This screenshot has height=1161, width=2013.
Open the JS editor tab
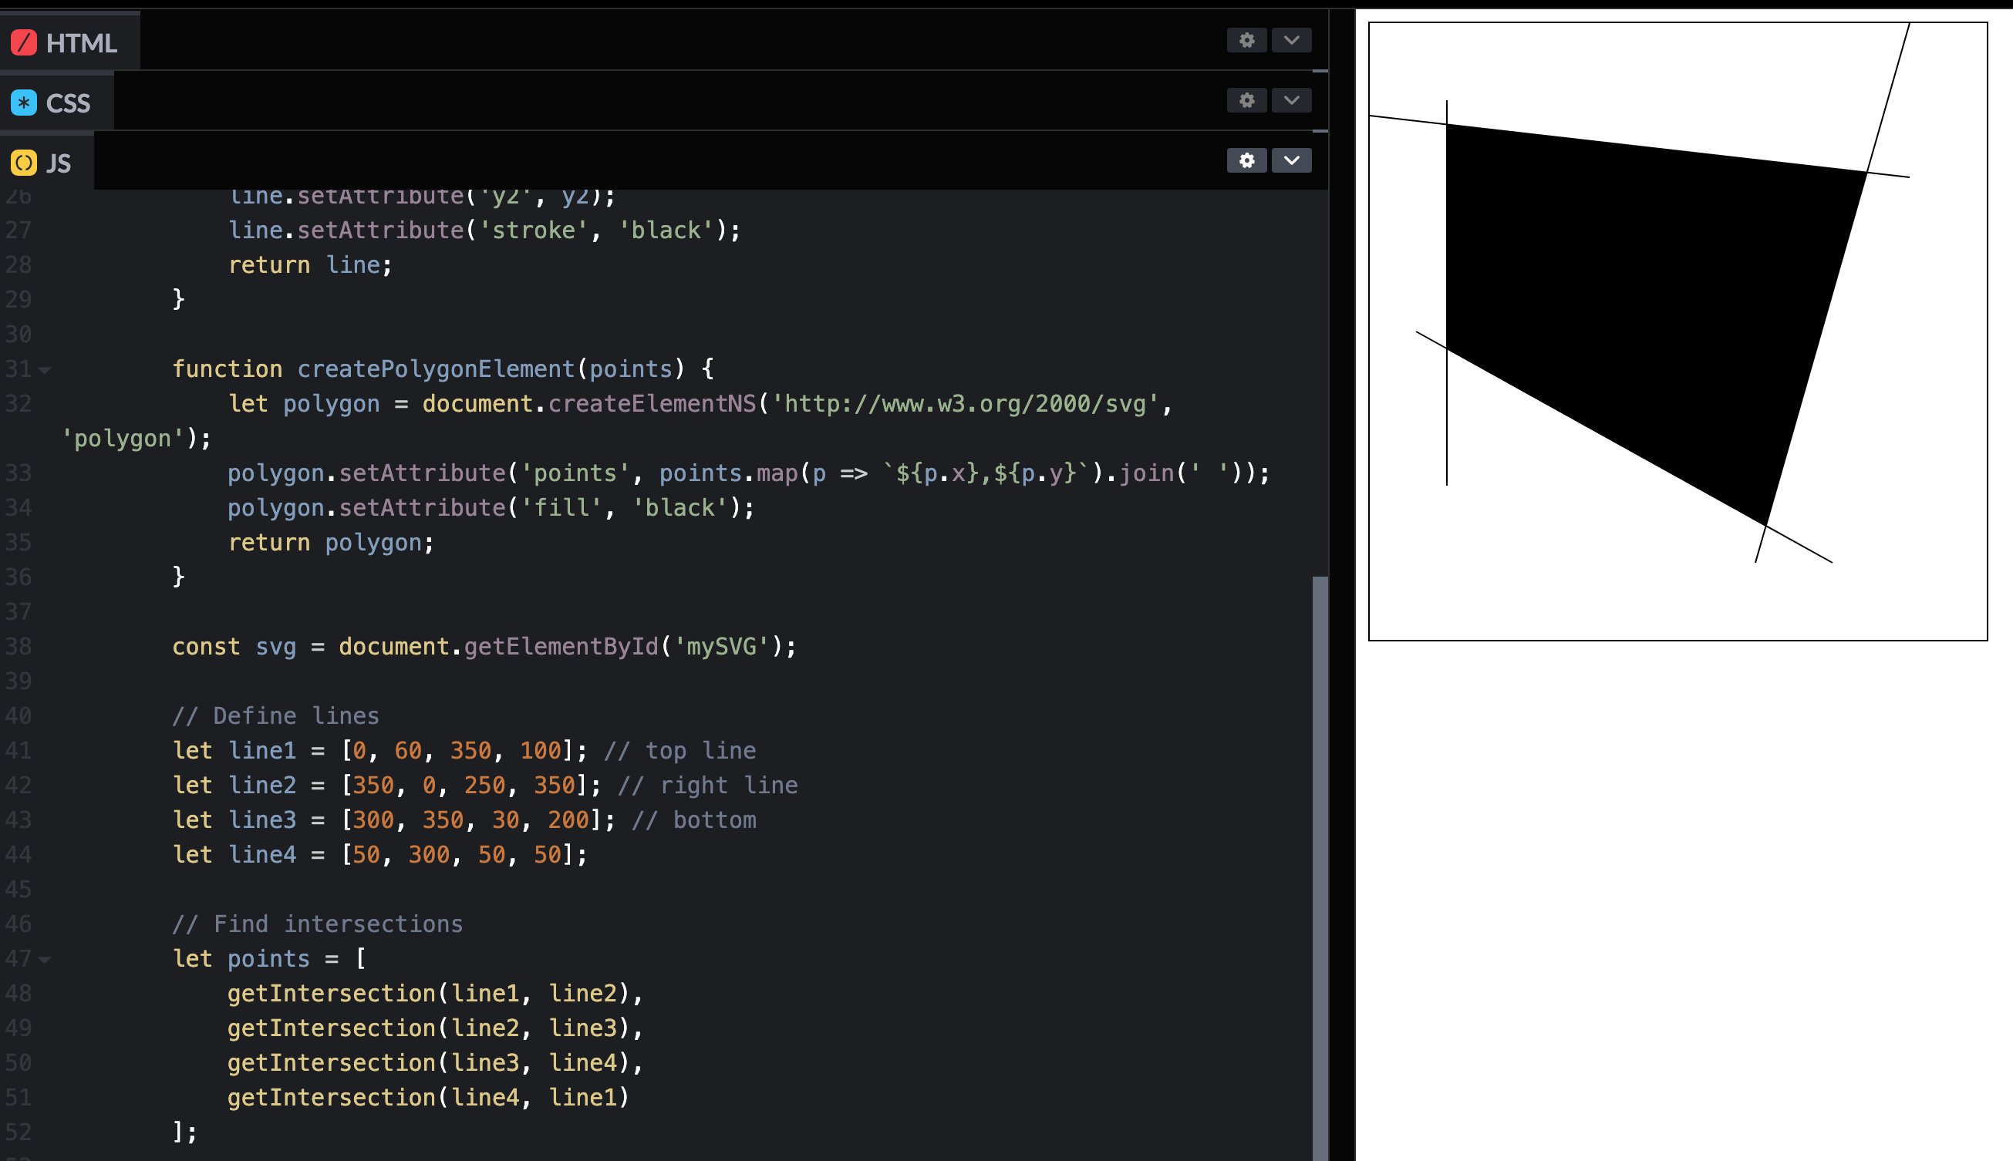coord(46,163)
